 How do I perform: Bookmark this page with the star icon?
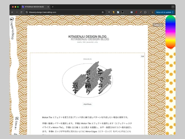pos(102,12)
